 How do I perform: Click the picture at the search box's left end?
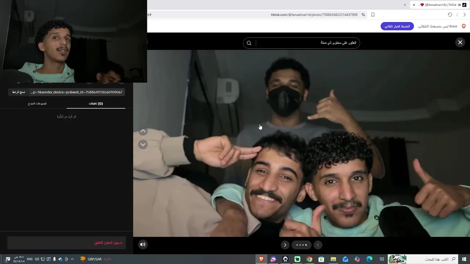coord(397,259)
